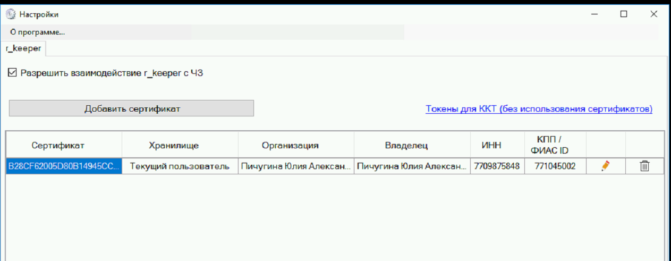Click the ИНН column header
The image size is (671, 261).
pos(491,145)
